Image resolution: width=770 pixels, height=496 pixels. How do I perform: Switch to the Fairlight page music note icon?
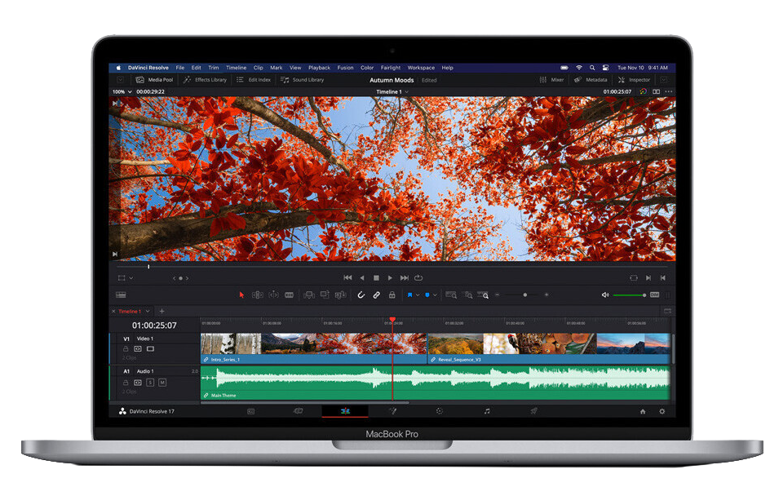pos(487,411)
